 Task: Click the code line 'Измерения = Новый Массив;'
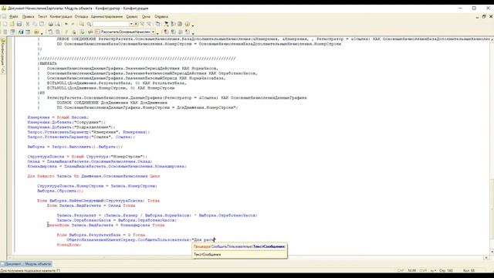(x=58, y=117)
